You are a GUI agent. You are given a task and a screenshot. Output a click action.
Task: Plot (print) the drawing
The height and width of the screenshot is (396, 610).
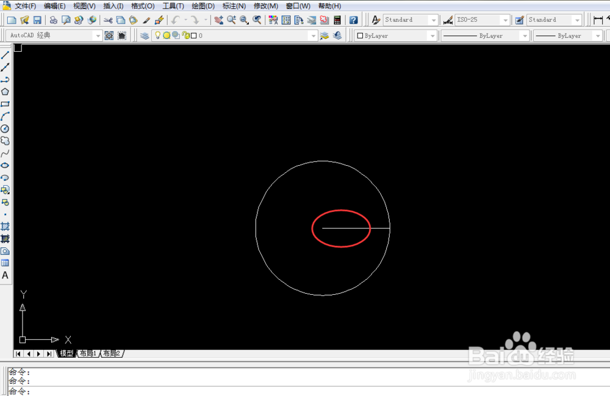coord(53,20)
